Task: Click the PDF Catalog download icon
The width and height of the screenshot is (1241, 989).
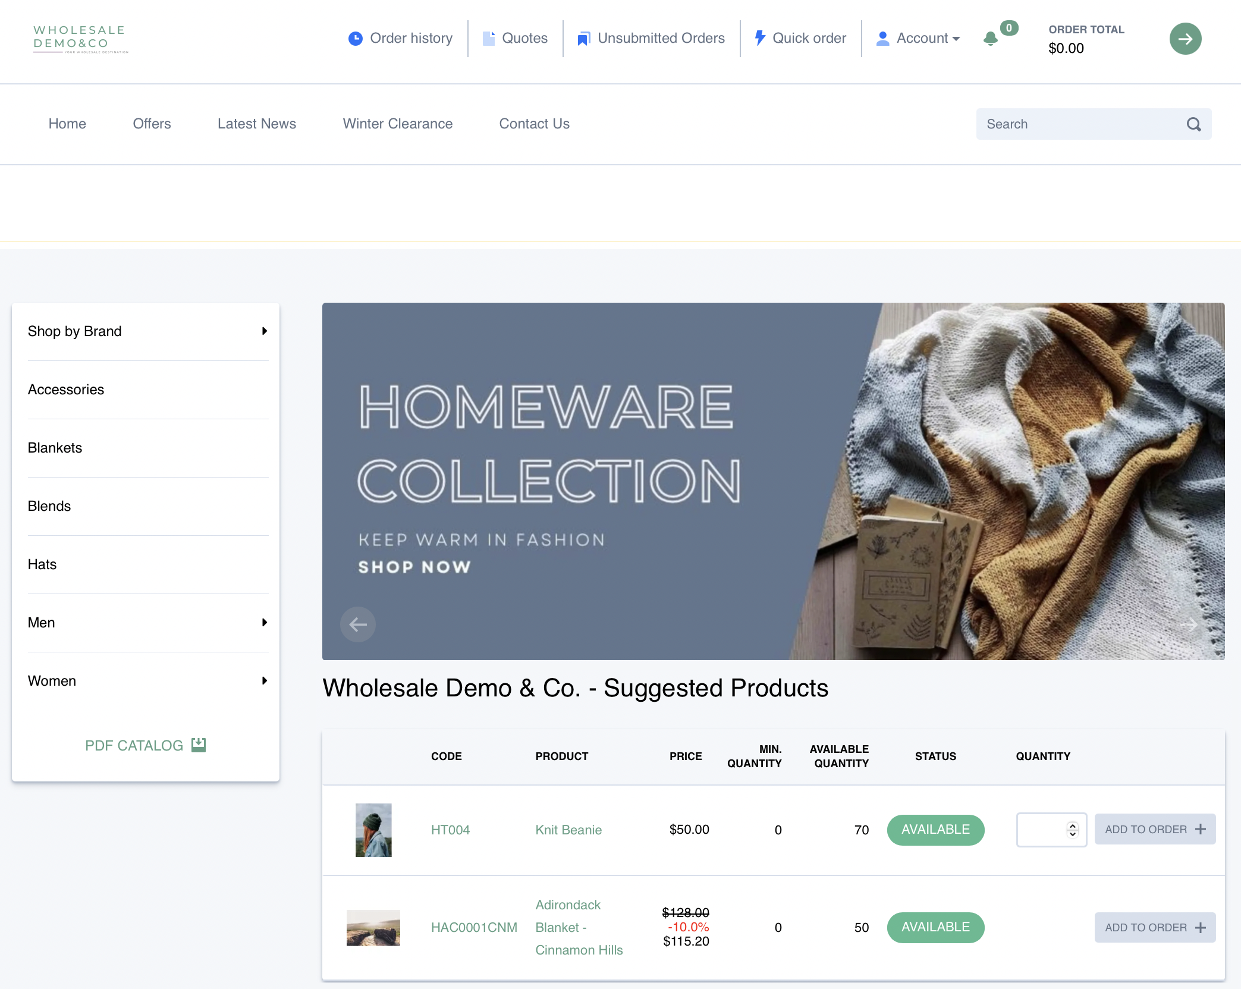Action: point(199,745)
